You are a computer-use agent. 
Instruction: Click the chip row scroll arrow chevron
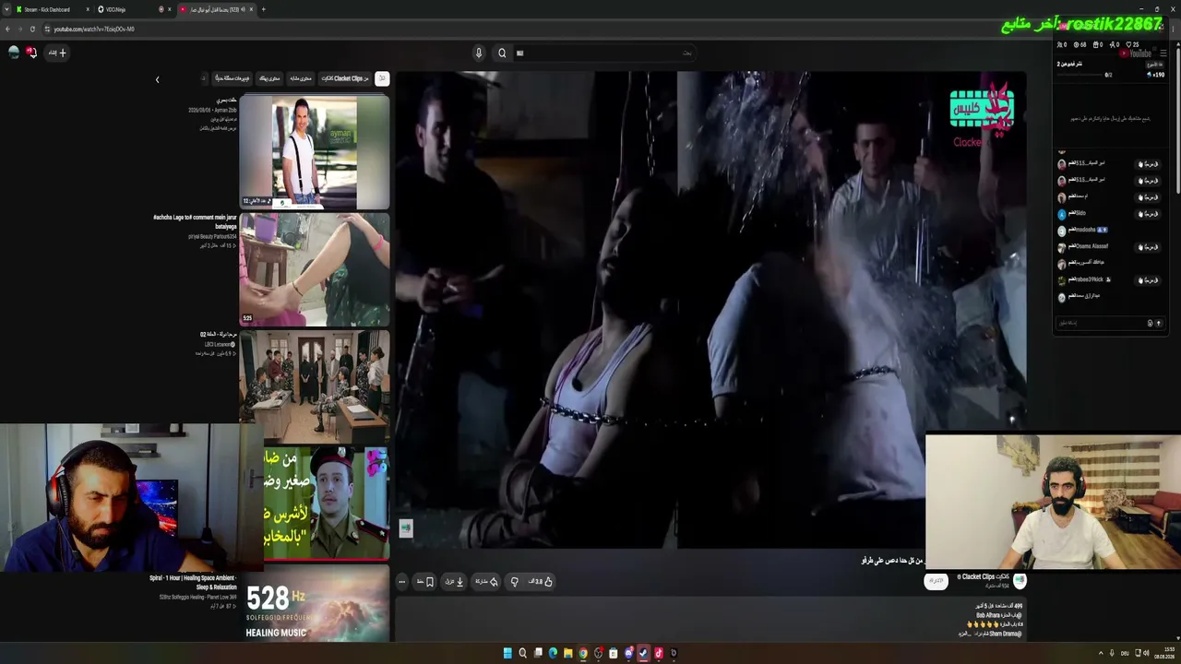(x=157, y=79)
